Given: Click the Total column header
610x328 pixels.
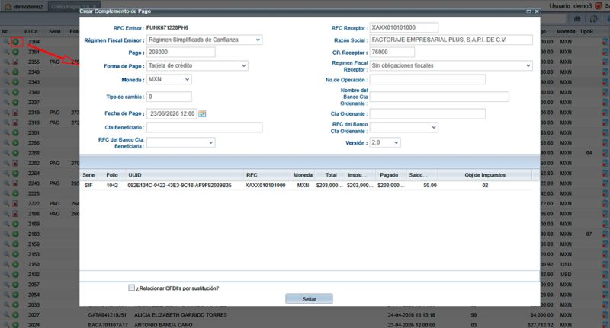Looking at the screenshot, I should [331, 175].
